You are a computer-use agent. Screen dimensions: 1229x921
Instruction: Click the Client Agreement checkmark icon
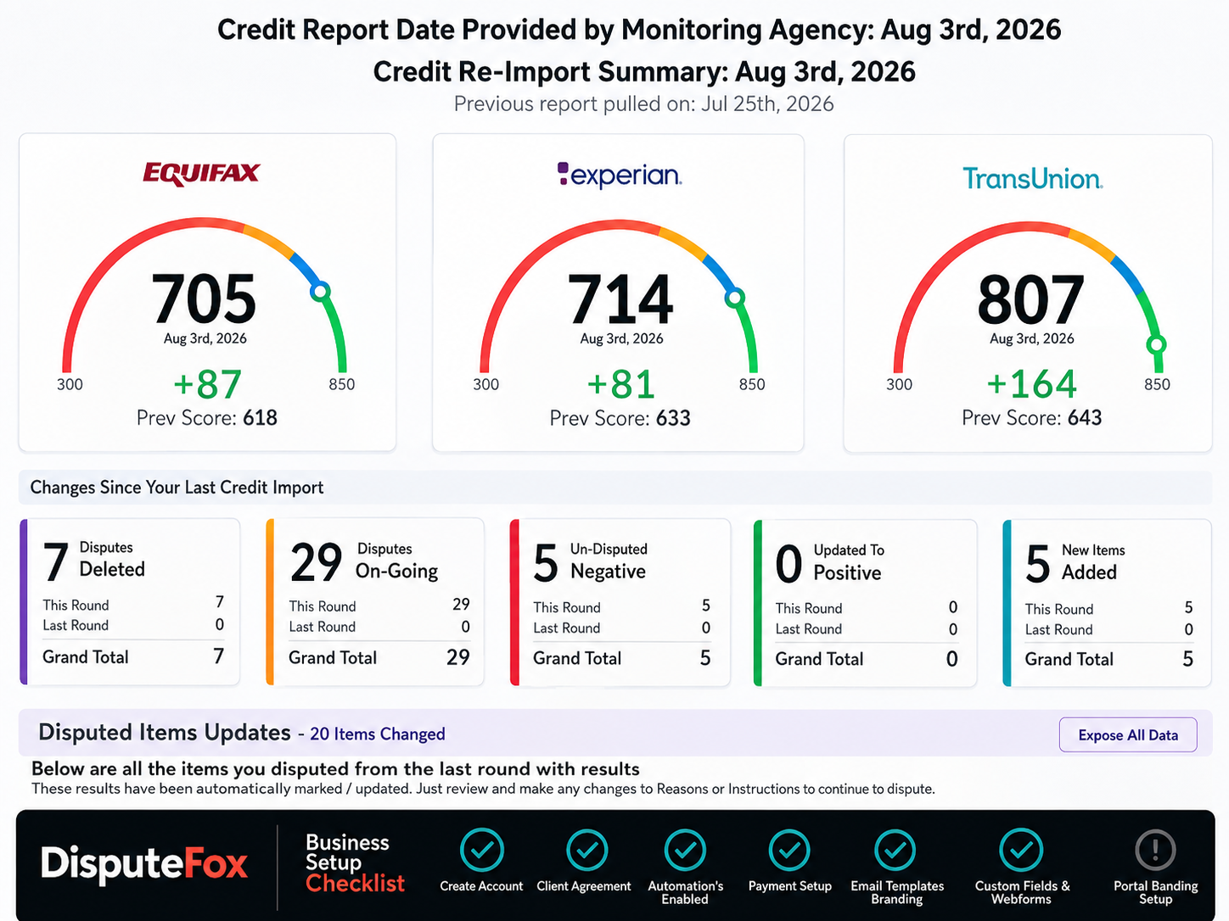[x=586, y=850]
